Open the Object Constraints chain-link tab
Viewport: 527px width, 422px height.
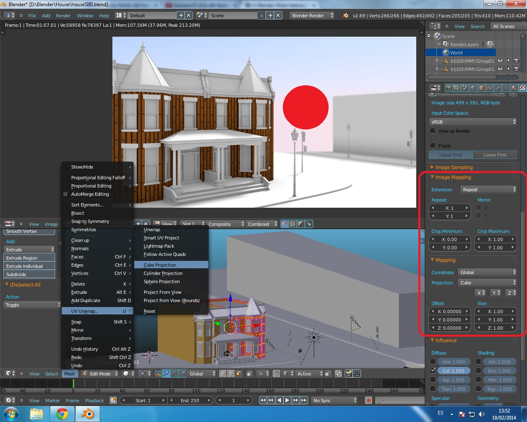(x=490, y=88)
